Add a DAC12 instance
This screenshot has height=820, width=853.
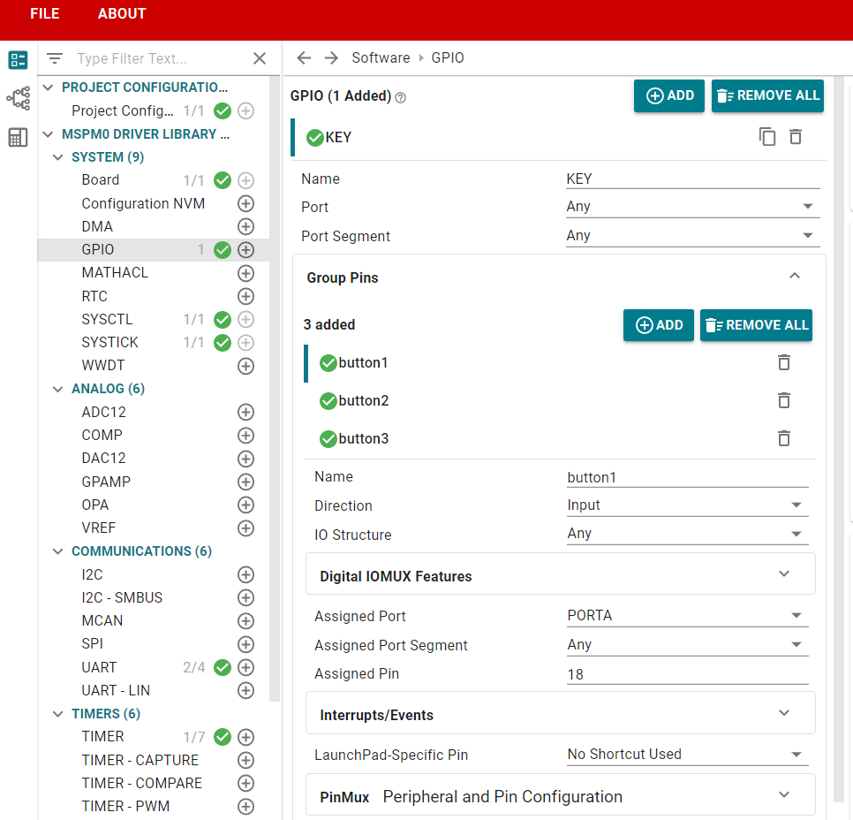tap(245, 459)
